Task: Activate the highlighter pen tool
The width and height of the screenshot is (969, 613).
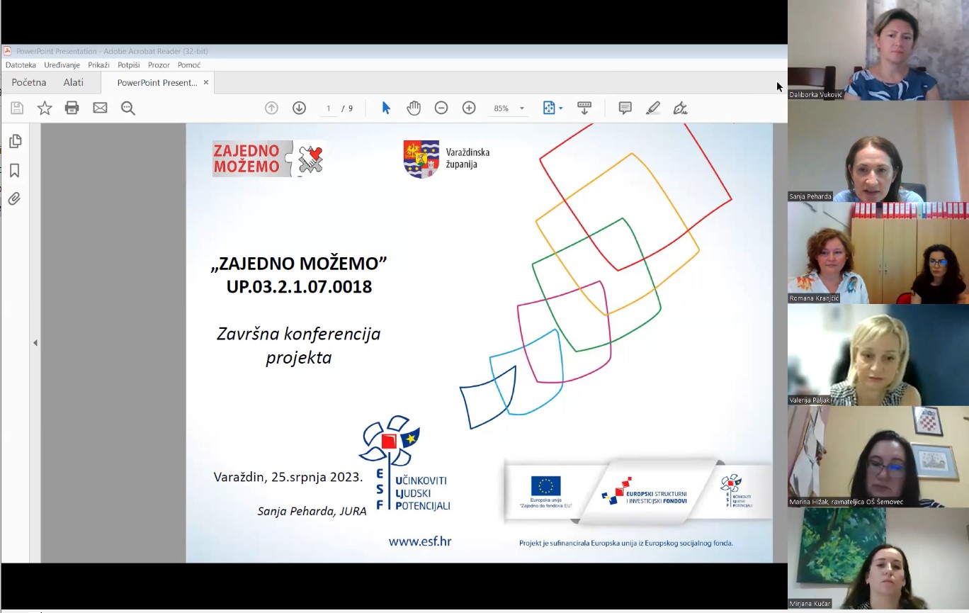Action: tap(652, 108)
